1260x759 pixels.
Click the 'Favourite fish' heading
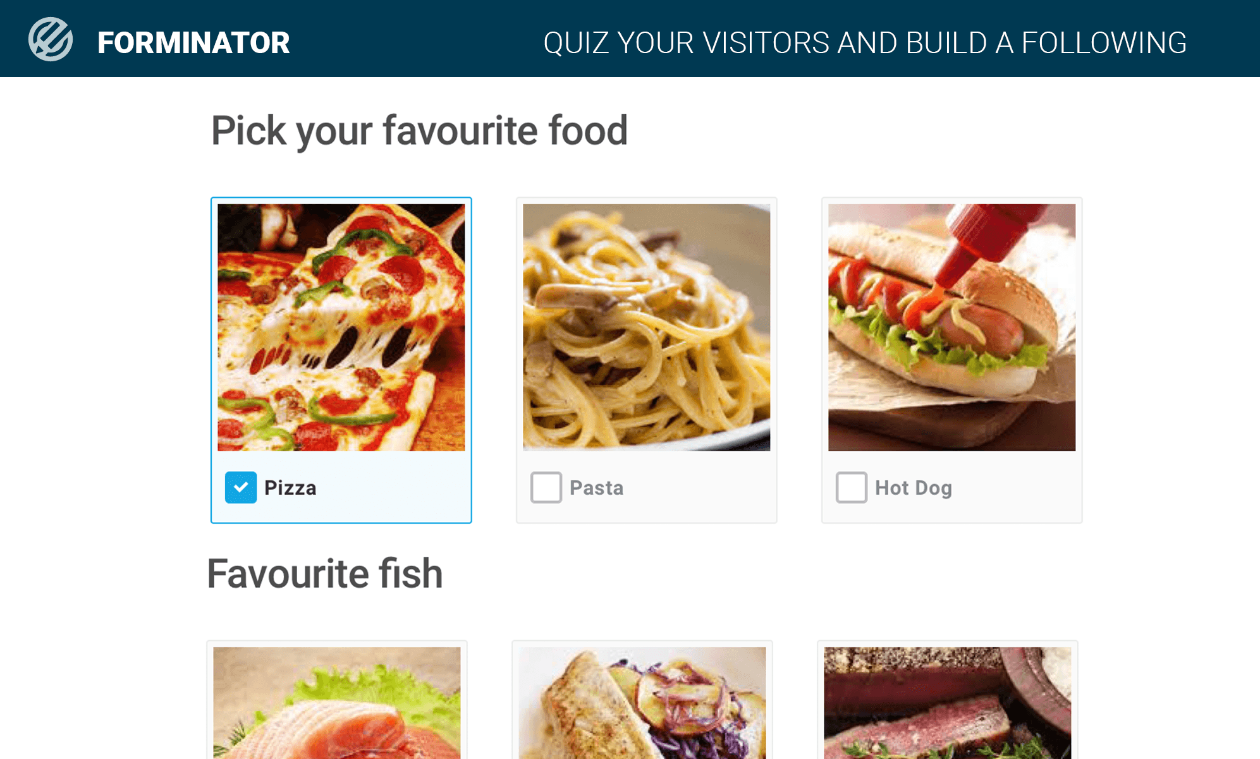(x=325, y=574)
